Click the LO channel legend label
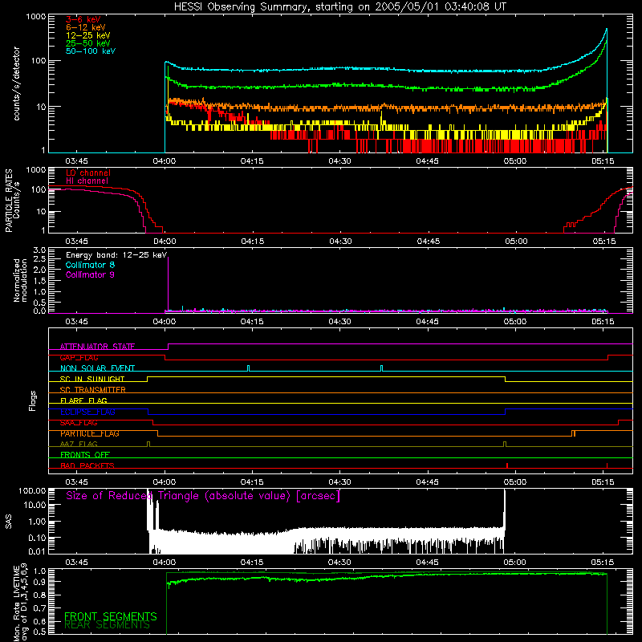642x642 pixels. 88,173
